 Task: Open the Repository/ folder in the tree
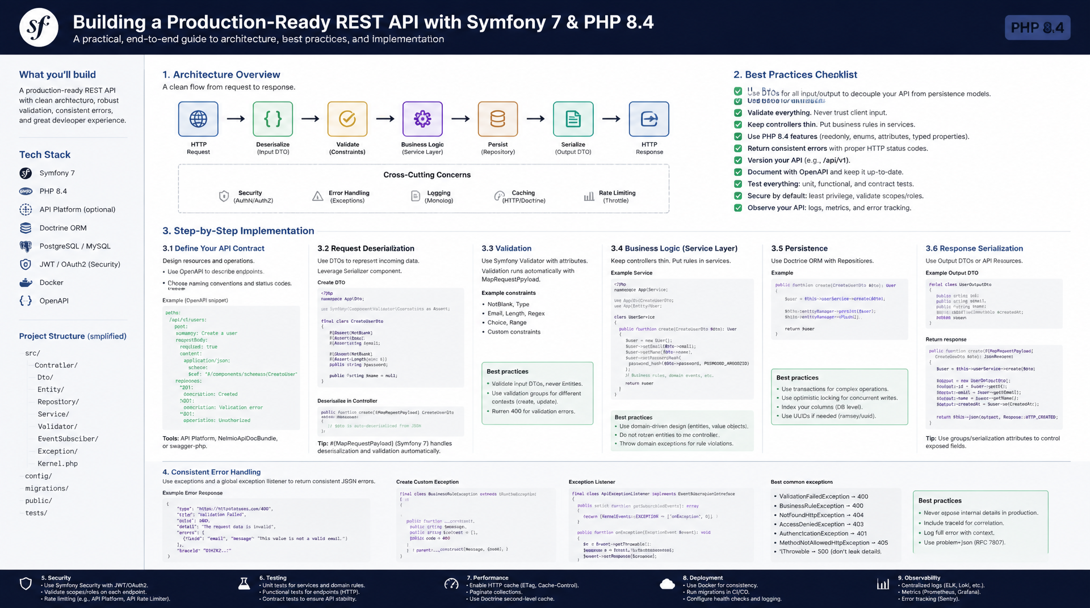point(58,402)
